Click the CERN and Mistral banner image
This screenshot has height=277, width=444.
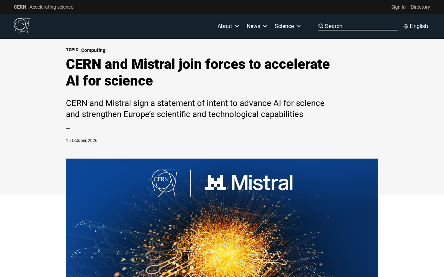point(222,218)
